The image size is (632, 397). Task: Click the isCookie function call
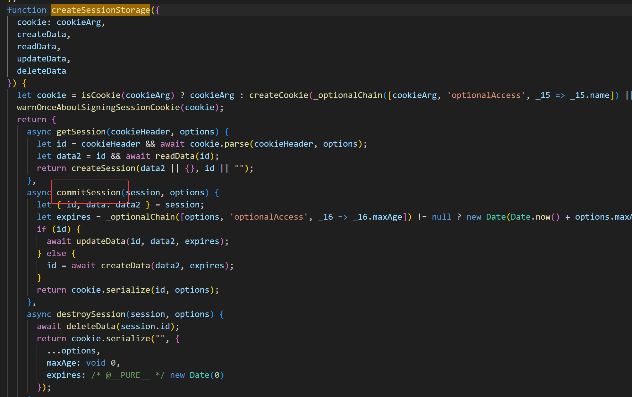point(101,95)
